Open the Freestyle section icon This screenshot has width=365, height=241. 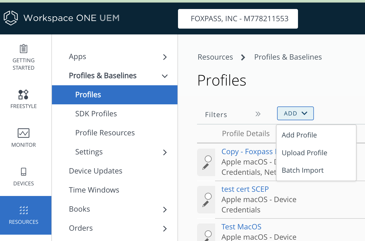pyautogui.click(x=23, y=95)
